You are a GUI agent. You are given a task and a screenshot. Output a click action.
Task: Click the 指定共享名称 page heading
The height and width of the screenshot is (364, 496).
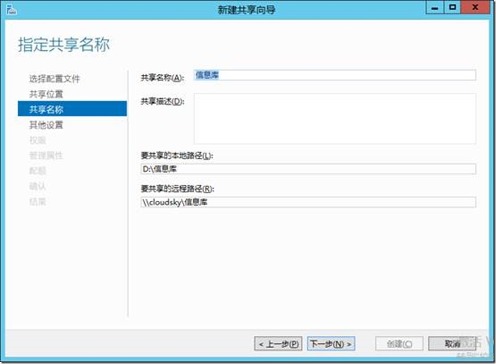tap(64, 44)
